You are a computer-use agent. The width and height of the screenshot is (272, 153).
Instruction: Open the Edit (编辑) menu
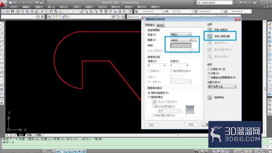click(x=26, y=7)
